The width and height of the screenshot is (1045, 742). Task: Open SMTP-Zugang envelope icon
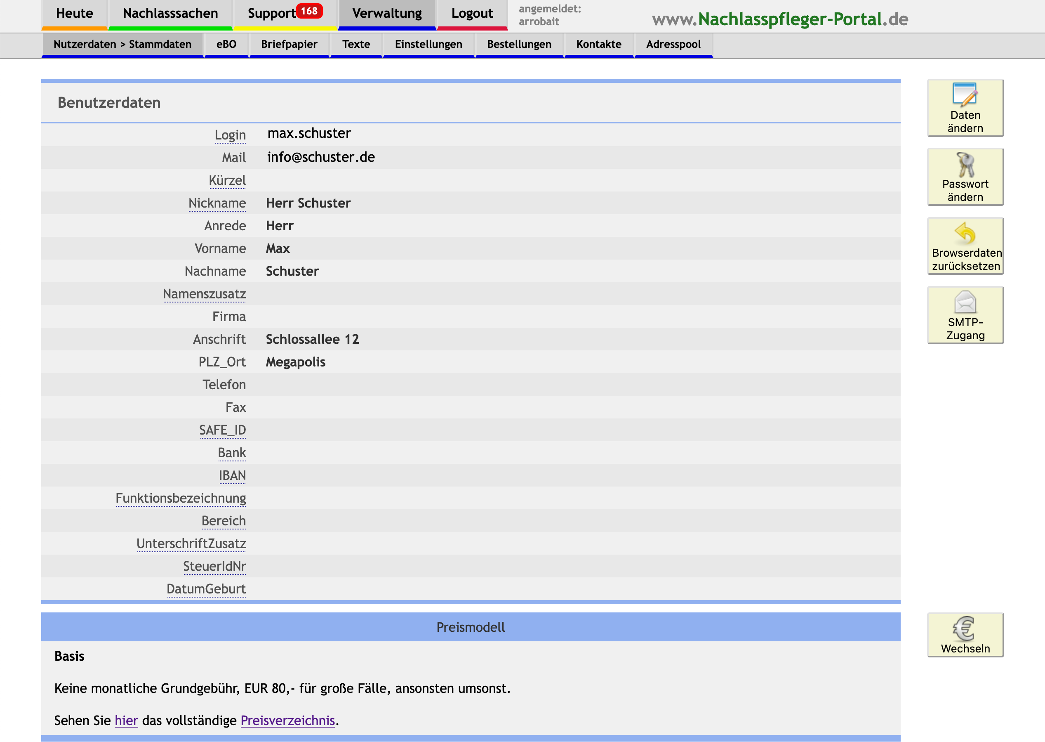pos(965,302)
